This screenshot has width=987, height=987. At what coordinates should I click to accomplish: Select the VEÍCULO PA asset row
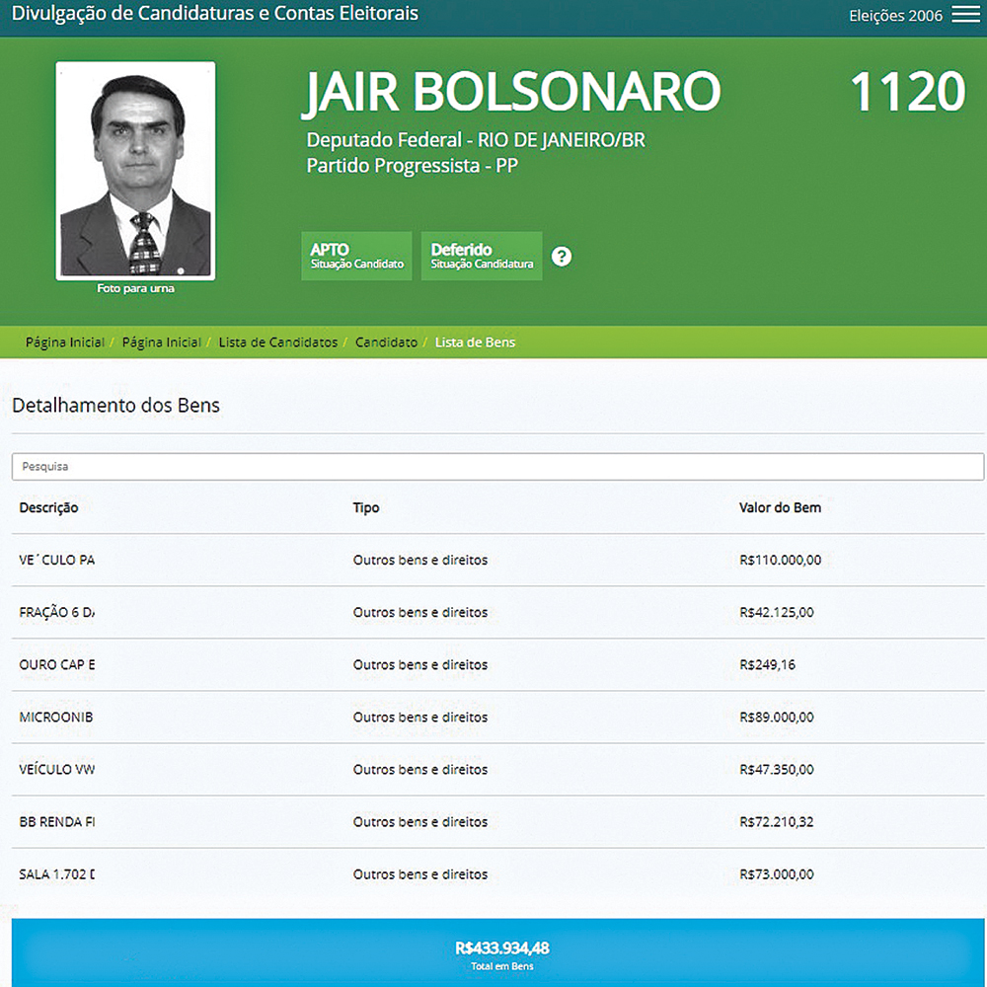493,560
